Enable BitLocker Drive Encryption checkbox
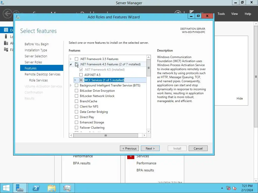This screenshot has height=193, width=258. pos(76,90)
